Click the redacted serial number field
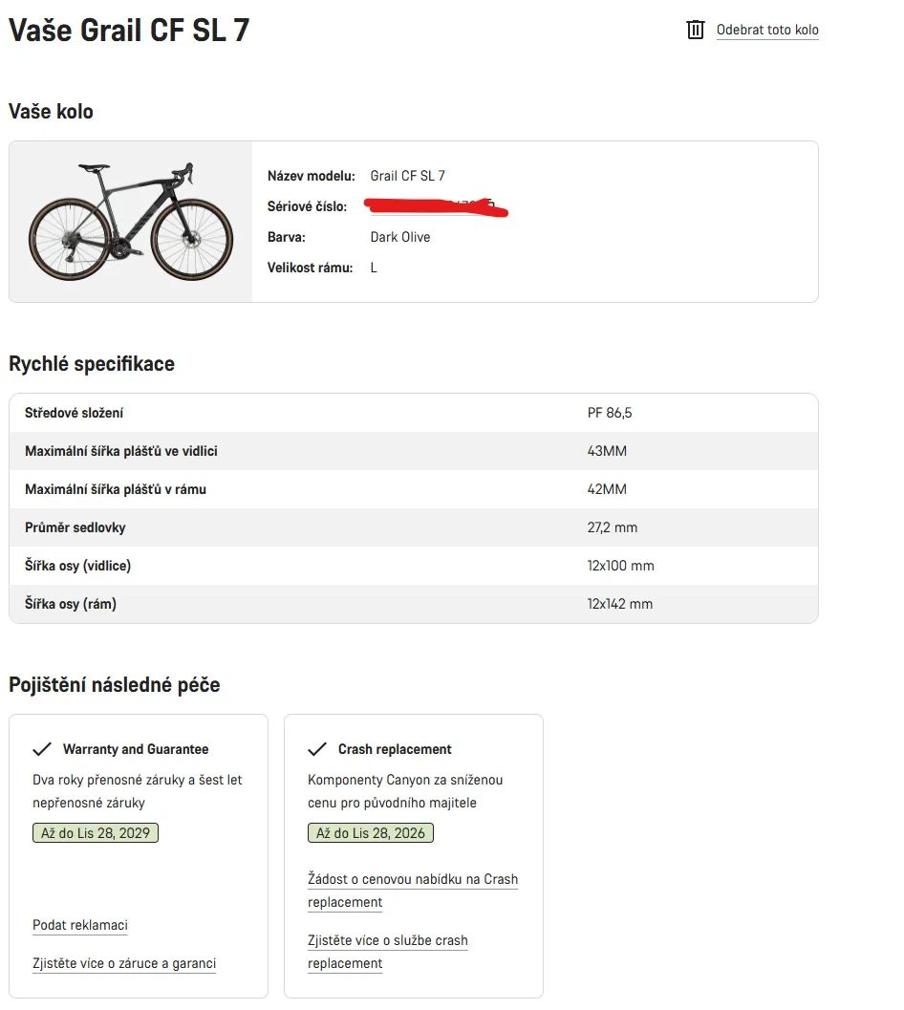The width and height of the screenshot is (904, 1010). 435,205
